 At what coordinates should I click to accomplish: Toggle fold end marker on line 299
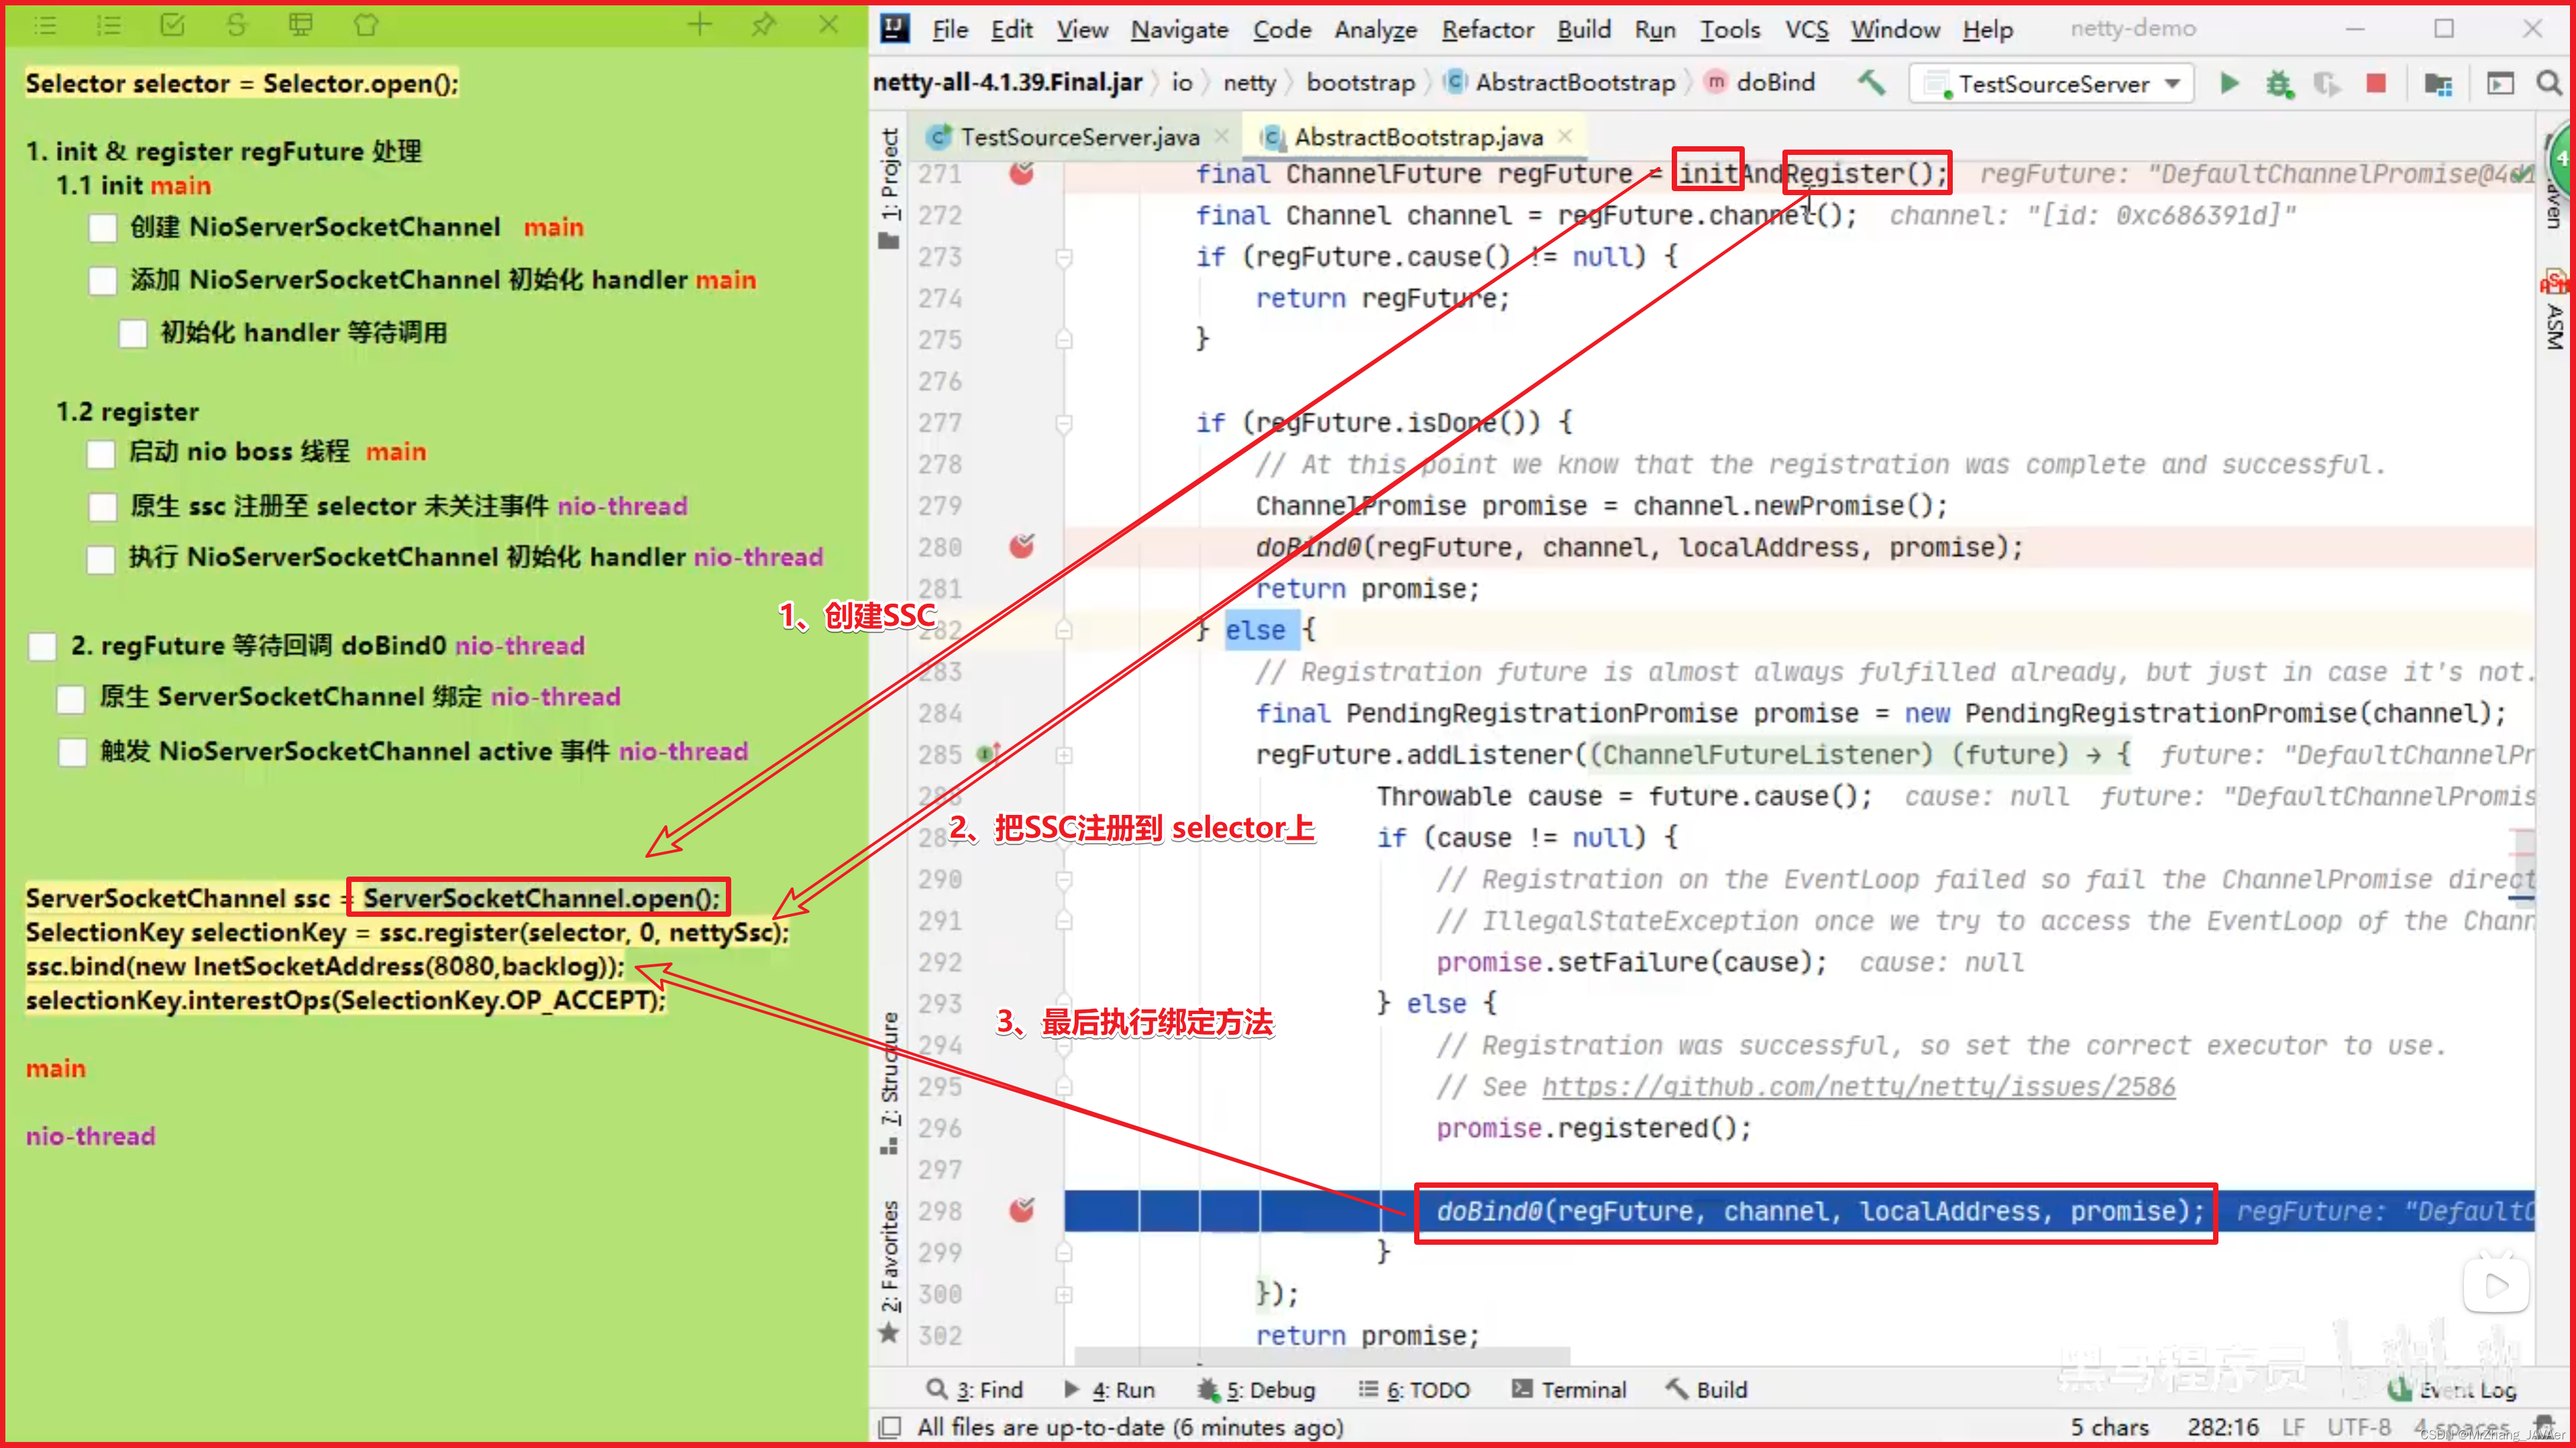(1064, 1252)
